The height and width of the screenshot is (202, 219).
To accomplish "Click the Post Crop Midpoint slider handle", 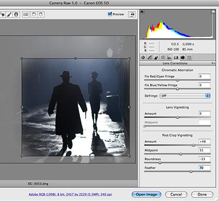I will click(181, 154).
